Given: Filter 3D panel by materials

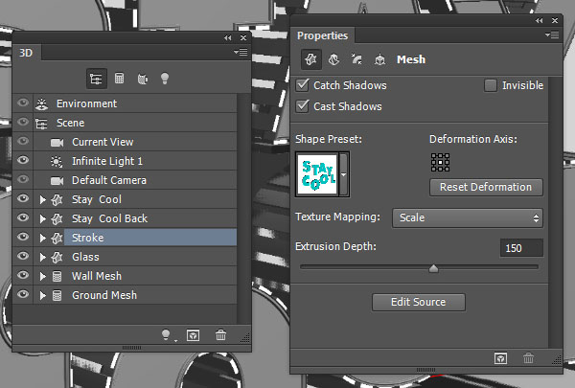Looking at the screenshot, I should coord(142,79).
